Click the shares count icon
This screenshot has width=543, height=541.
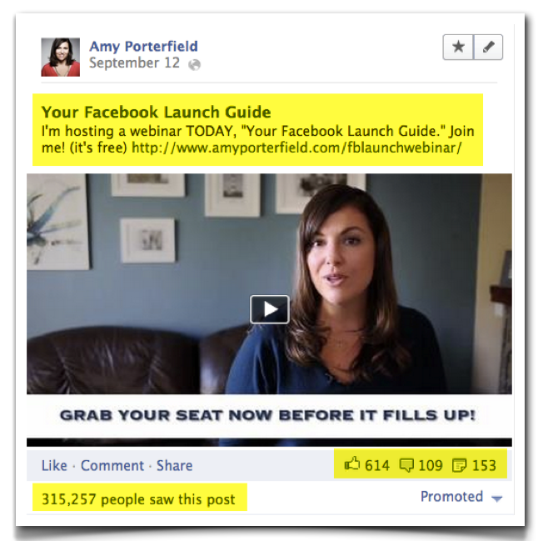click(x=460, y=465)
